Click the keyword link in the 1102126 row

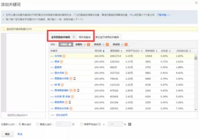pos(57,85)
